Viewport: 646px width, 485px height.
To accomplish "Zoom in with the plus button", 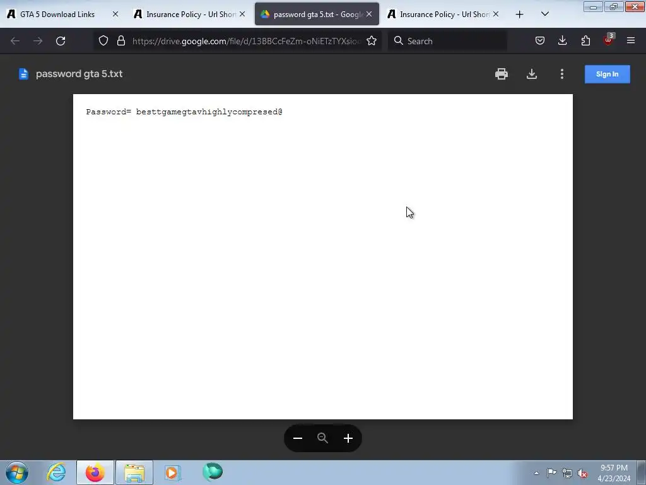I will click(348, 438).
